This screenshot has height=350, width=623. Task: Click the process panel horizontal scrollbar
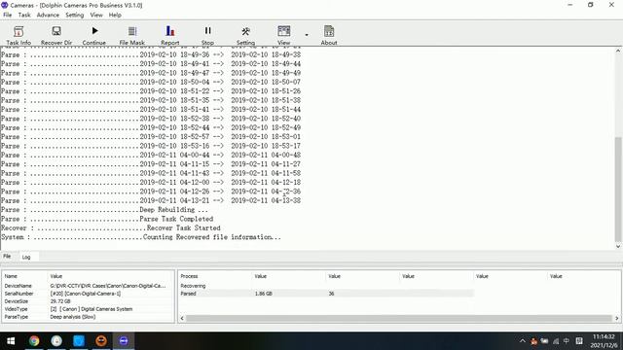399,318
